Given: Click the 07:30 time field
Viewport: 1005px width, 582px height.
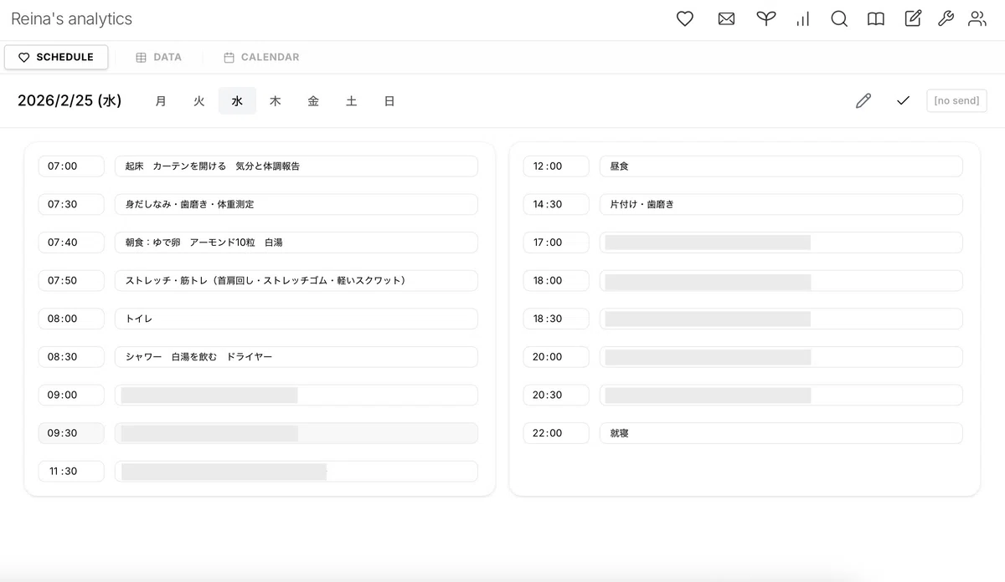Looking at the screenshot, I should [x=71, y=204].
